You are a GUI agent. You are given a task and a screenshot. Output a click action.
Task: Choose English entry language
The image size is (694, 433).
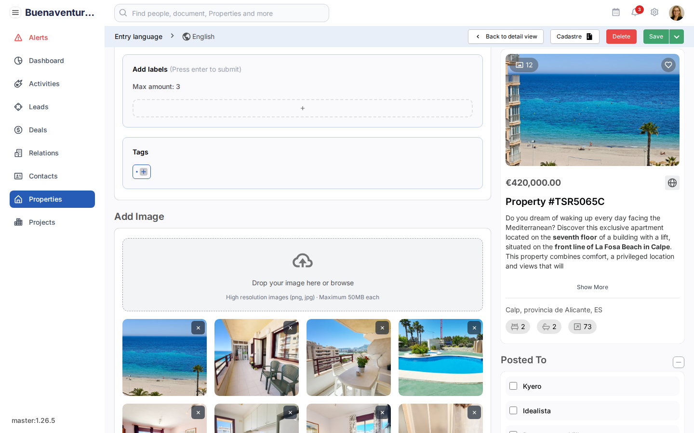(x=199, y=37)
